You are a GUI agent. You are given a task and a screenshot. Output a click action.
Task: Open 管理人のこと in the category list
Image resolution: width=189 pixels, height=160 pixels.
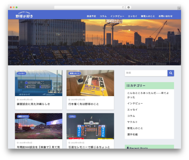[135, 128]
